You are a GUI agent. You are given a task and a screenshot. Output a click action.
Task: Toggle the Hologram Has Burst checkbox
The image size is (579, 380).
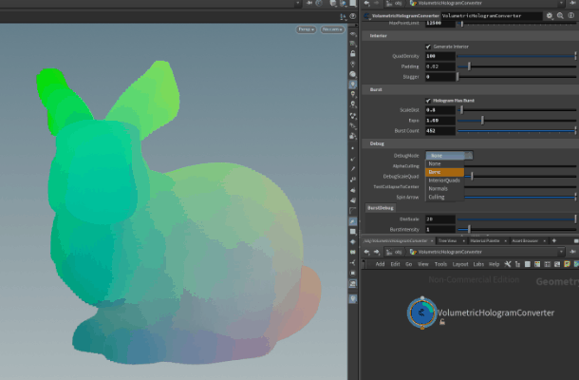coord(428,101)
